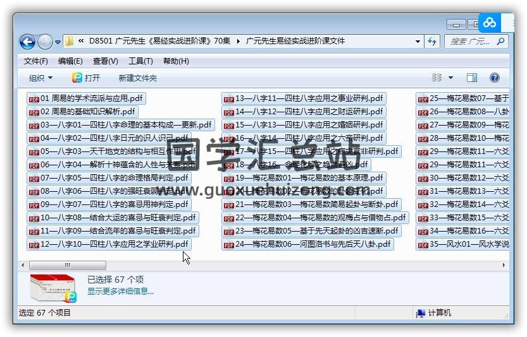Click the 打开 toolbar button
The width and height of the screenshot is (527, 337).
tap(86, 78)
